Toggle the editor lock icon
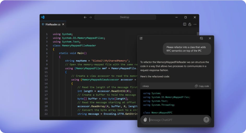The image size is (246, 133). tap(190, 24)
